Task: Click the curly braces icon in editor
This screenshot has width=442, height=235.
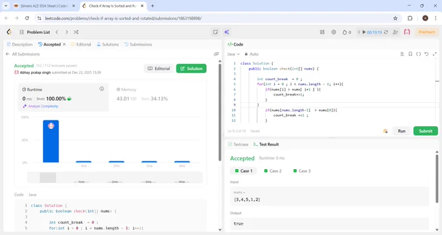Action: pyautogui.click(x=419, y=54)
